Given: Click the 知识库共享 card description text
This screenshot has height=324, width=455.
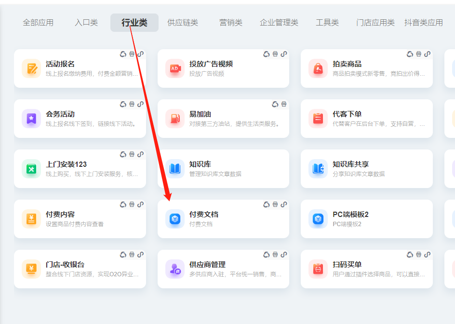Looking at the screenshot, I should tap(359, 174).
